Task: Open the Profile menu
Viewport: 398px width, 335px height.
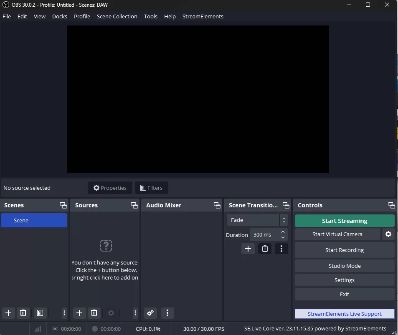Action: (x=82, y=17)
